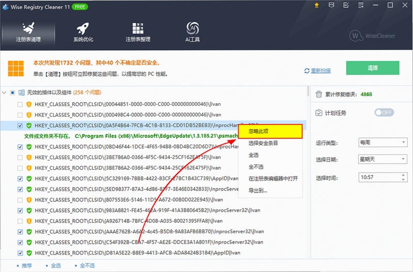Viewport: 413px width, 272px height.
Task: Check the {00044851-0000...} entry checkbox
Action: [20, 105]
